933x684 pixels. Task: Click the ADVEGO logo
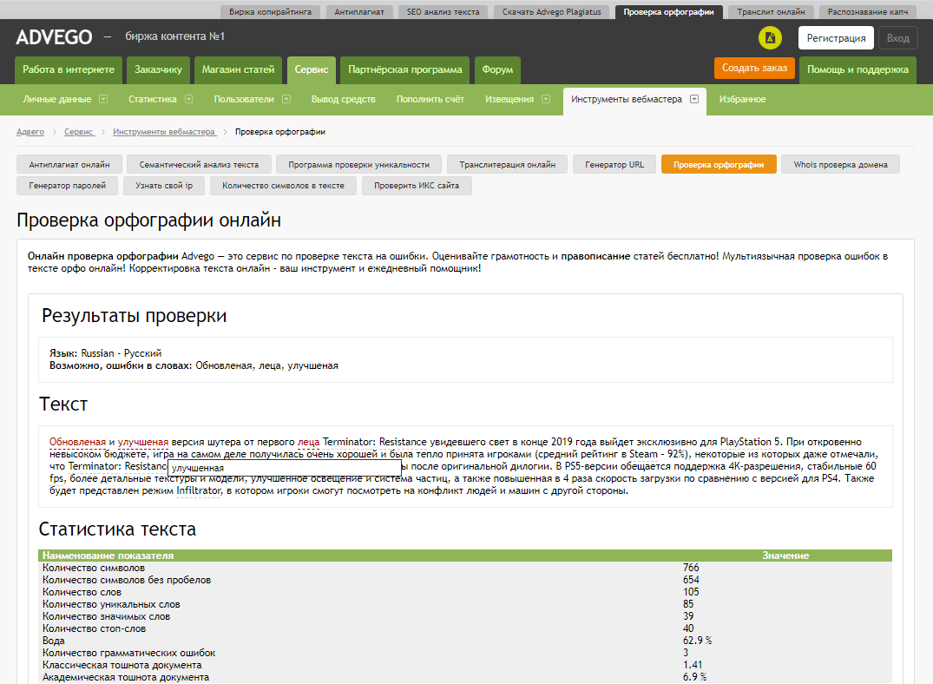click(x=56, y=38)
